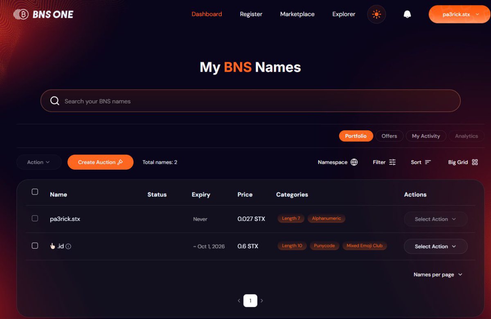
Task: Open the Dashboard nav item
Action: tap(207, 14)
